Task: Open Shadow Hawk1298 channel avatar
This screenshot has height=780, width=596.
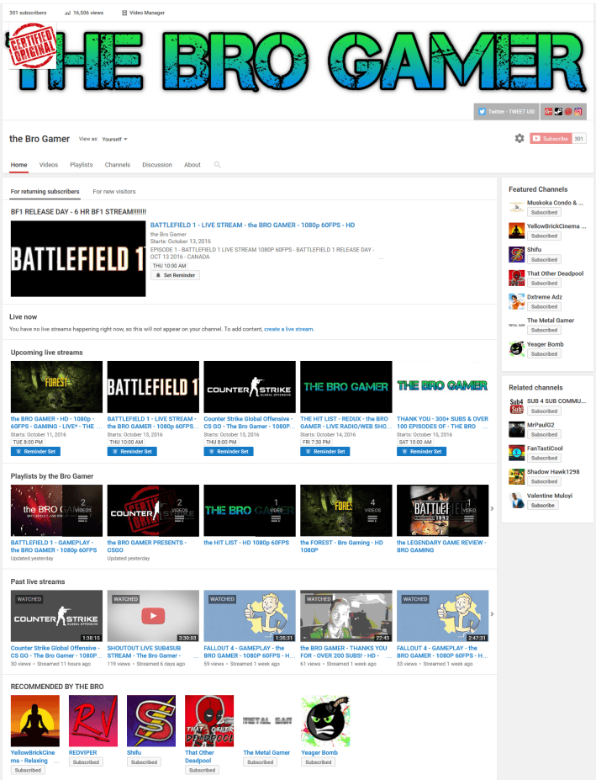Action: click(x=516, y=476)
